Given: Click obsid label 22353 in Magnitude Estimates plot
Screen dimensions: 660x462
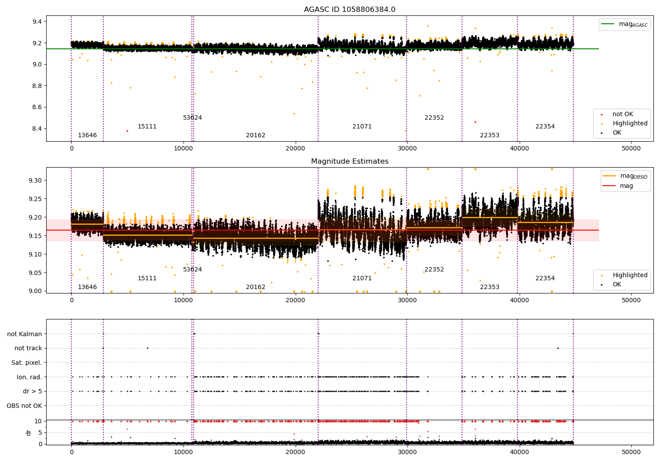Looking at the screenshot, I should click(490, 287).
